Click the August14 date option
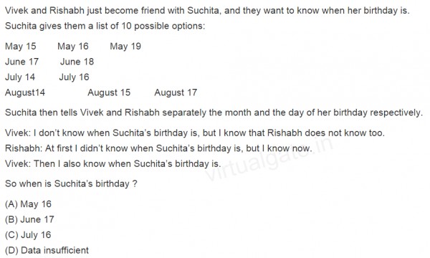The image size is (430, 258). pos(25,92)
